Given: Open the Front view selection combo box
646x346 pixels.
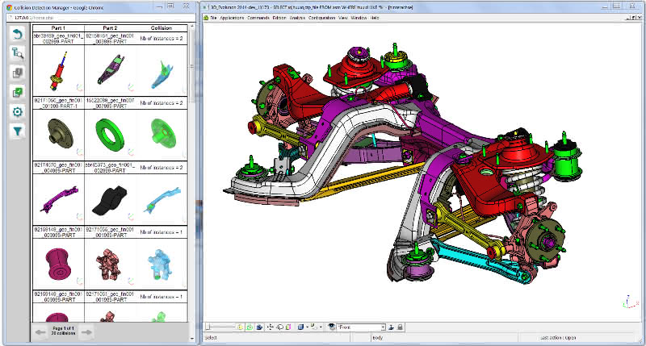Looking at the screenshot, I should [361, 327].
